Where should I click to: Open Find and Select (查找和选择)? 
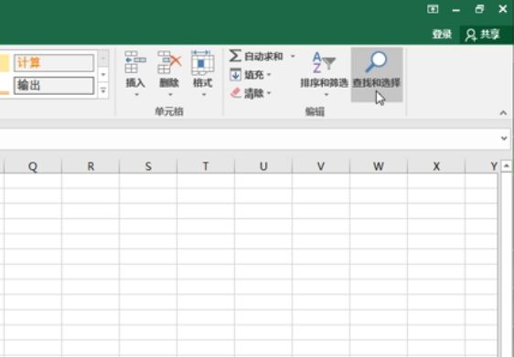(x=377, y=74)
